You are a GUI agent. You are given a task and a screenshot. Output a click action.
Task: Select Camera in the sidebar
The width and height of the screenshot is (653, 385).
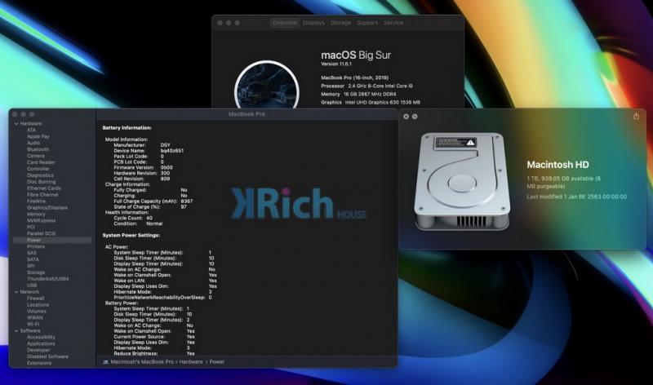tap(35, 156)
